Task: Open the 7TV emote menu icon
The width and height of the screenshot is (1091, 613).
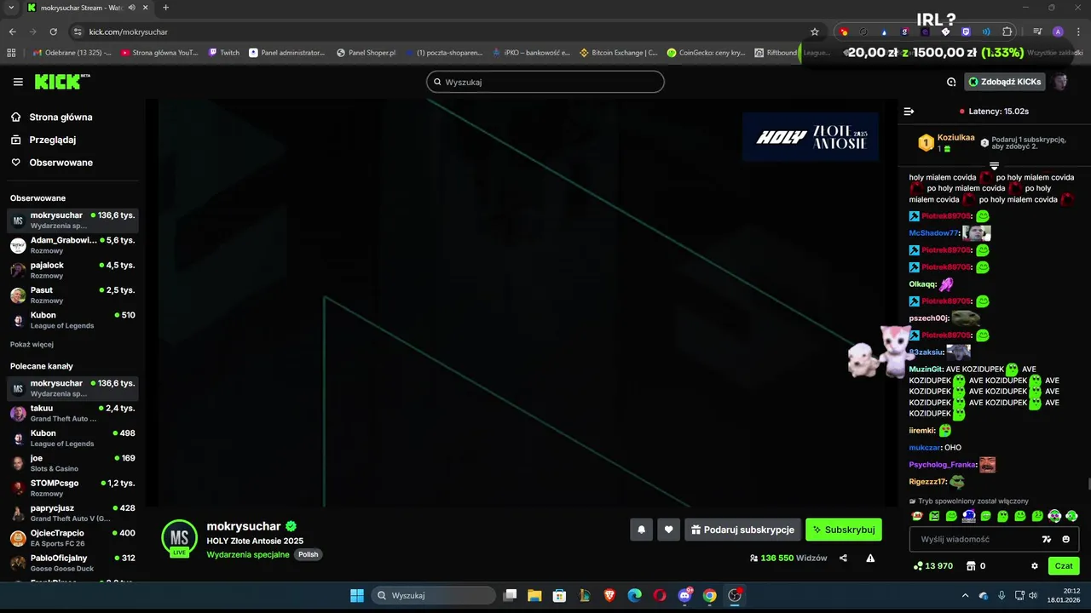Action: [1047, 539]
